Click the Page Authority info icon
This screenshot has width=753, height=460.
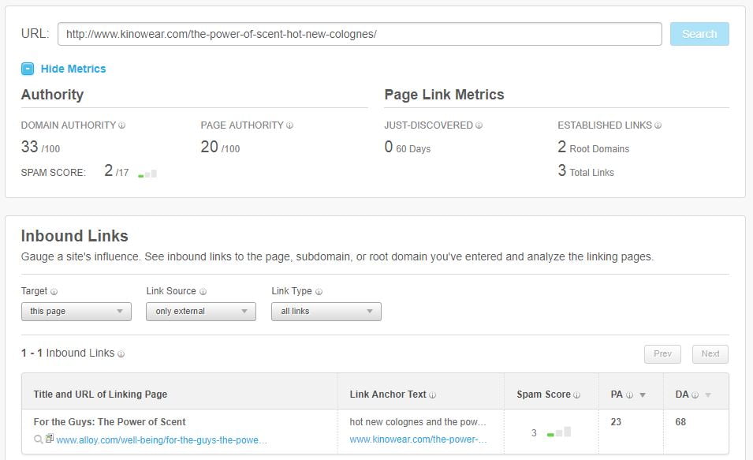click(289, 125)
